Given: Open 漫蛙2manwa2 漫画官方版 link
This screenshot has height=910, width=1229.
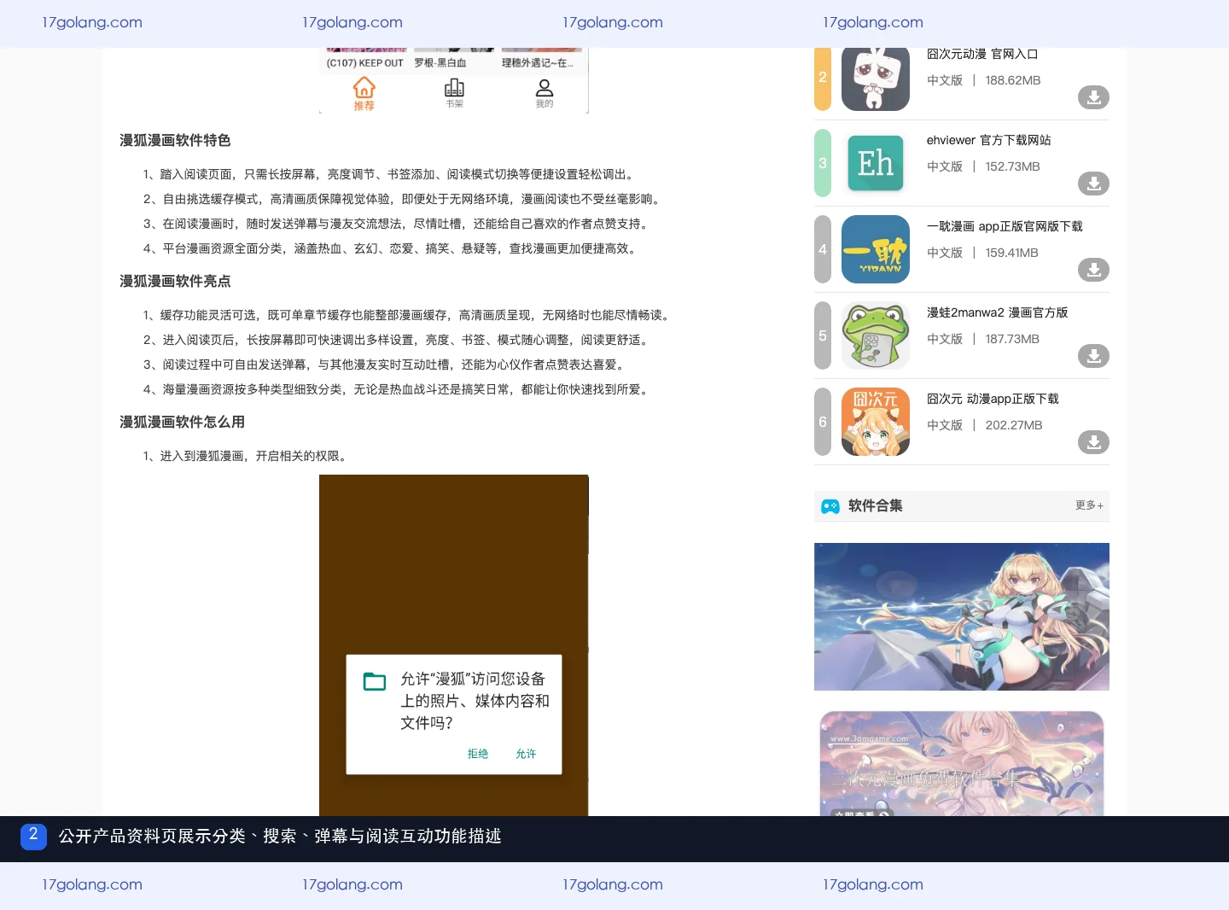Looking at the screenshot, I should [998, 312].
